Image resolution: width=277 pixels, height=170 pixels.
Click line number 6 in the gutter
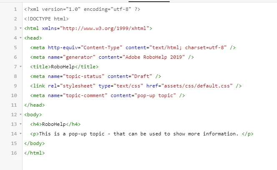pos(15,57)
